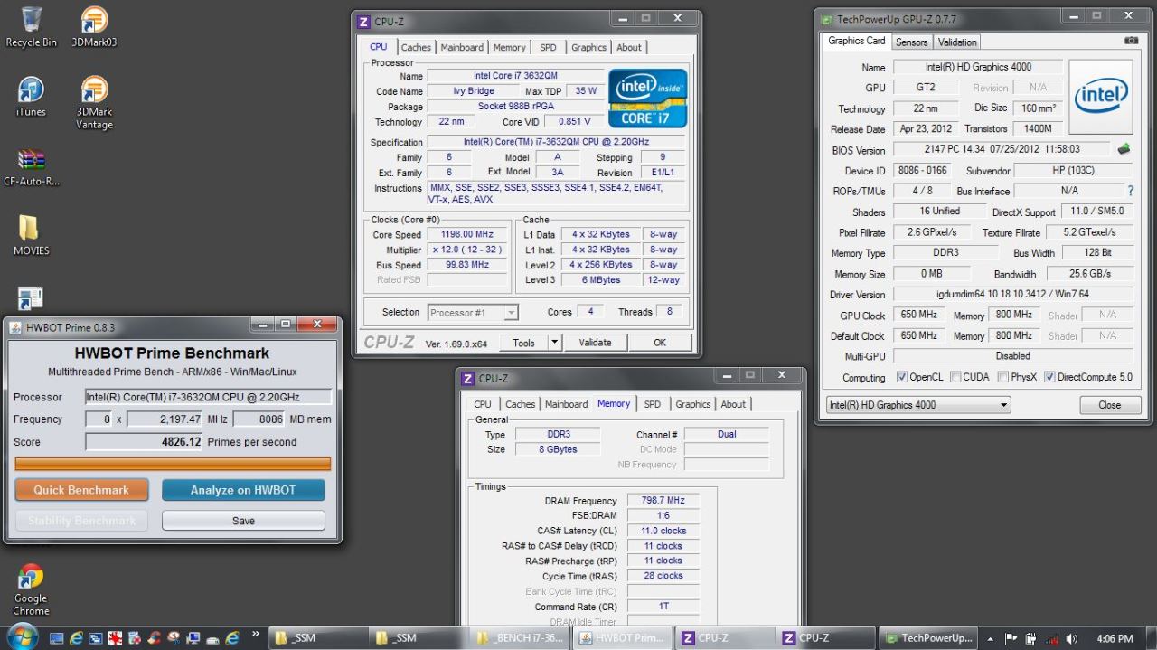The height and width of the screenshot is (650, 1157).
Task: Open the Graphics tab in the top CPU-Z window
Action: (x=588, y=48)
